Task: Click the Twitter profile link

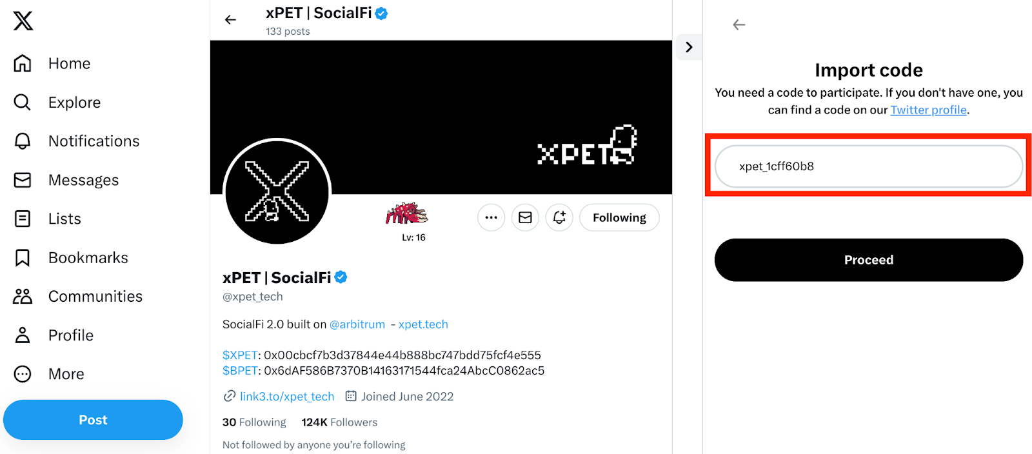Action: pyautogui.click(x=928, y=110)
